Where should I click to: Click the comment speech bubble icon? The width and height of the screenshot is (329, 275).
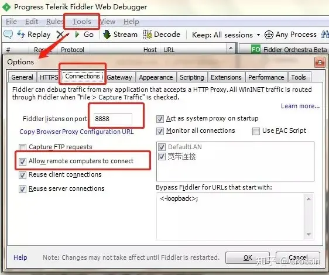click(x=8, y=35)
